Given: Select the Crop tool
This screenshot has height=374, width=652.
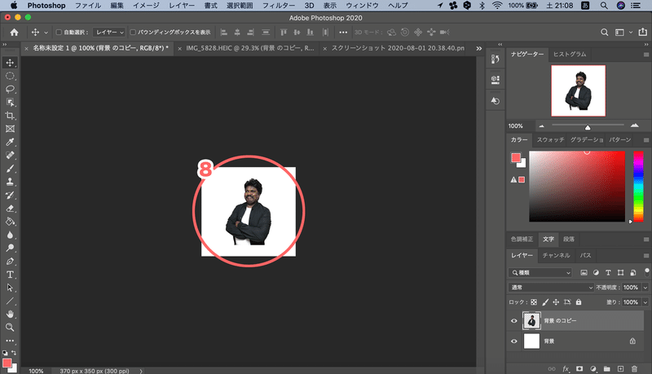Looking at the screenshot, I should pyautogui.click(x=10, y=116).
